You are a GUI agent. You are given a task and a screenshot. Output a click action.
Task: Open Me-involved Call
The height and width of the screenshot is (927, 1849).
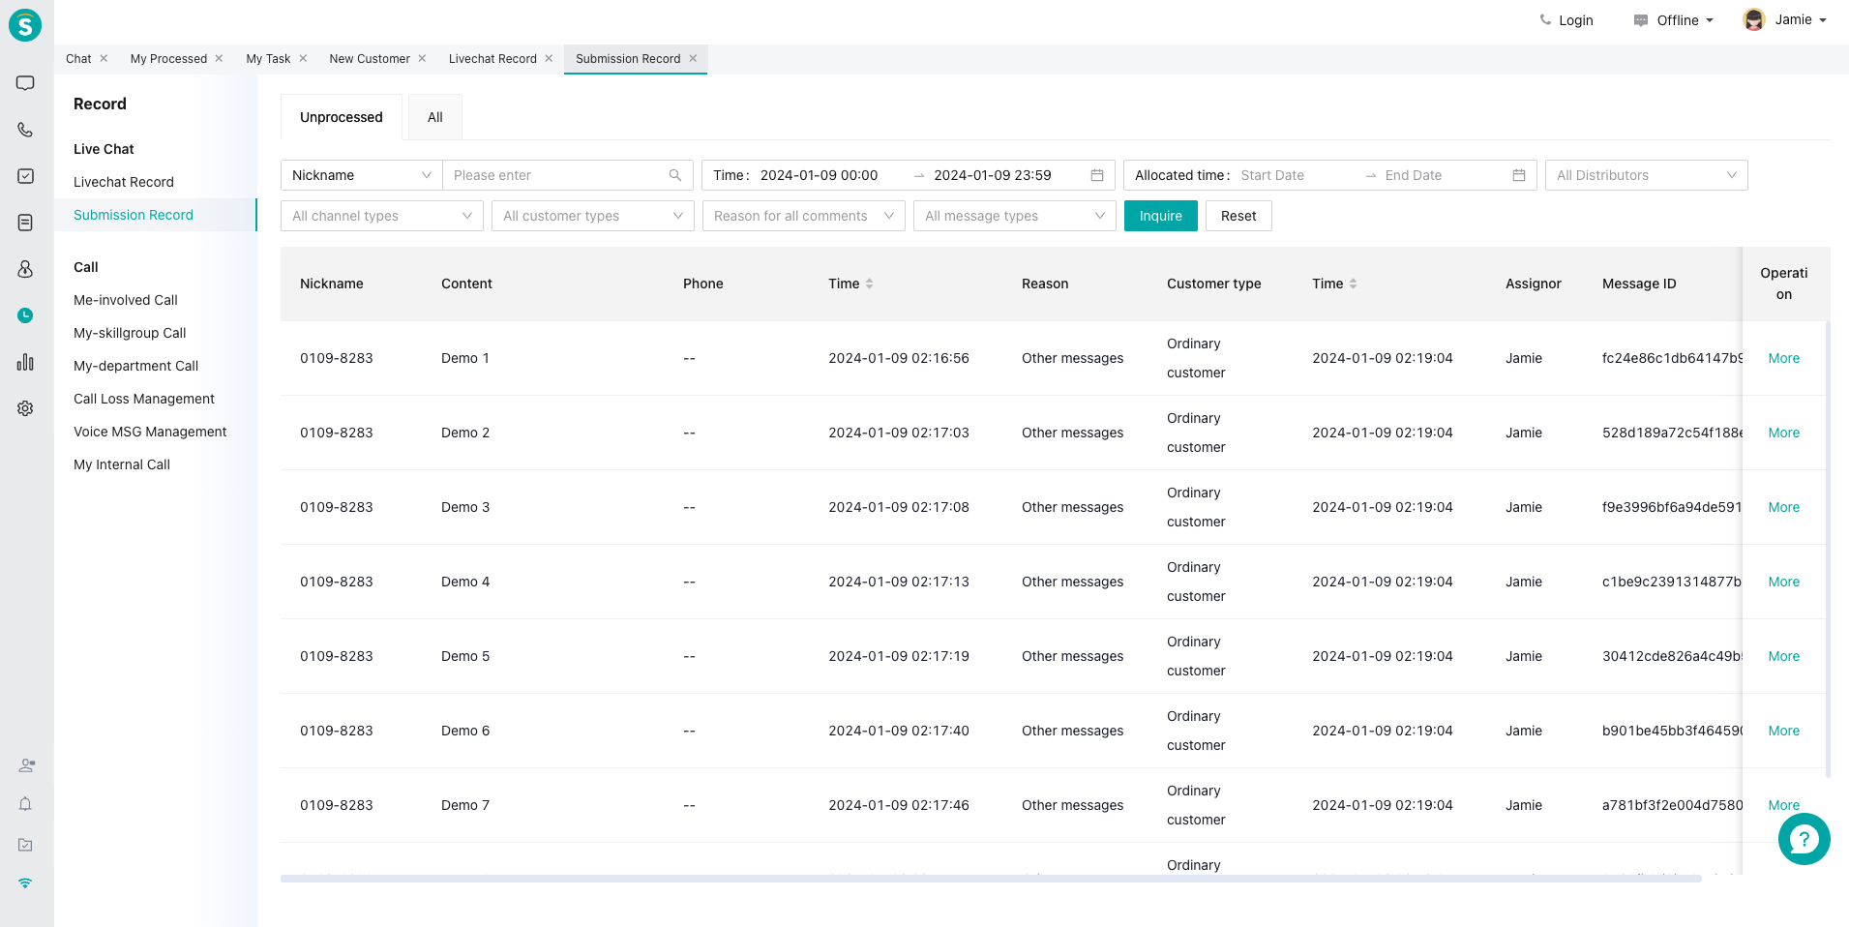point(126,300)
